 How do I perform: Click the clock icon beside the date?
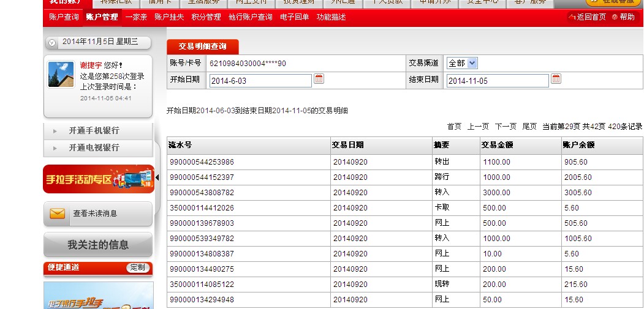click(52, 42)
